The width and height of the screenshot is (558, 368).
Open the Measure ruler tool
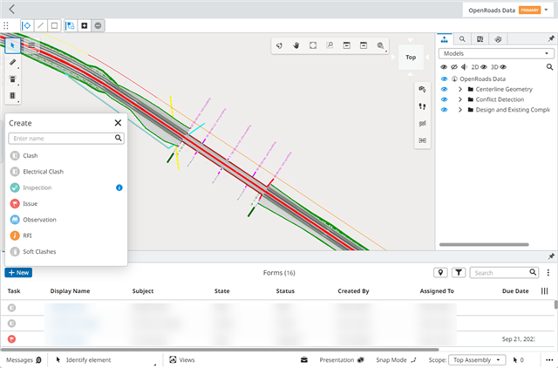tap(12, 62)
